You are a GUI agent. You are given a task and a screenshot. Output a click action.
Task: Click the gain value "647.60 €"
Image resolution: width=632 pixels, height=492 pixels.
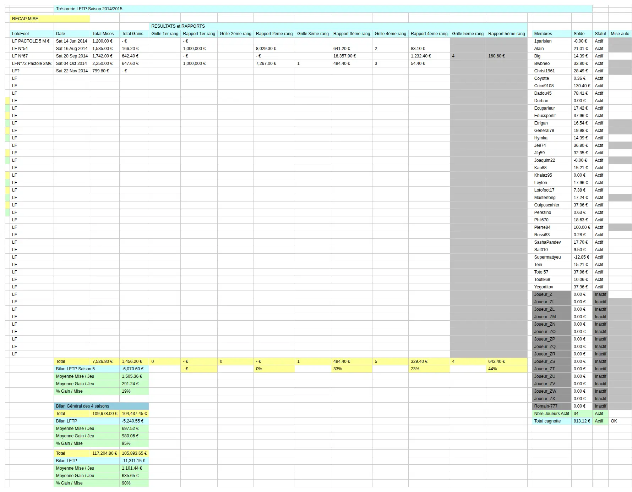pyautogui.click(x=134, y=63)
